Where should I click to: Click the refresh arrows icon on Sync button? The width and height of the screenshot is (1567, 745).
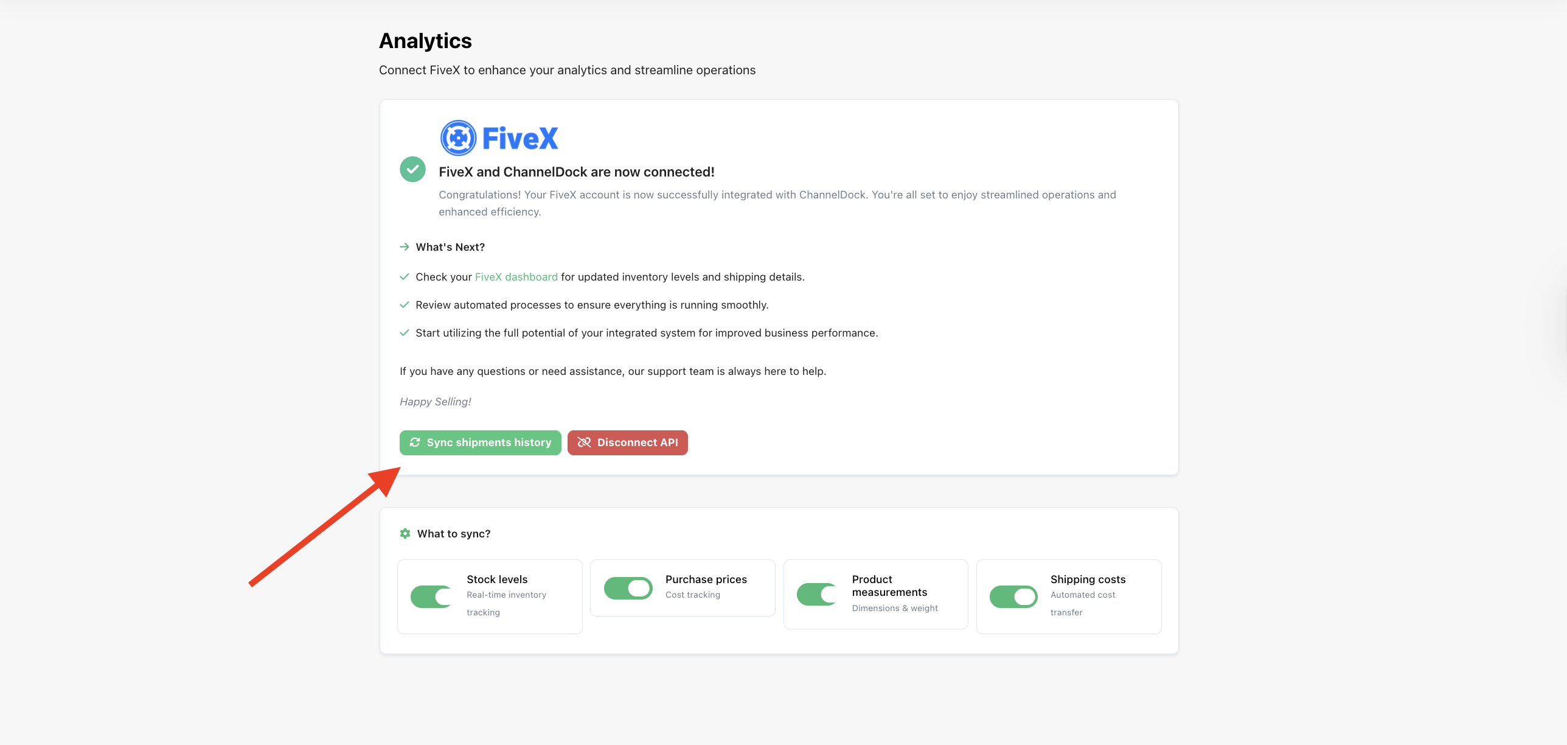(415, 442)
